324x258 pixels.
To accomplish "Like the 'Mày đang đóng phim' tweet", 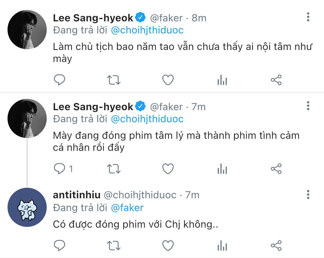I will point(168,169).
